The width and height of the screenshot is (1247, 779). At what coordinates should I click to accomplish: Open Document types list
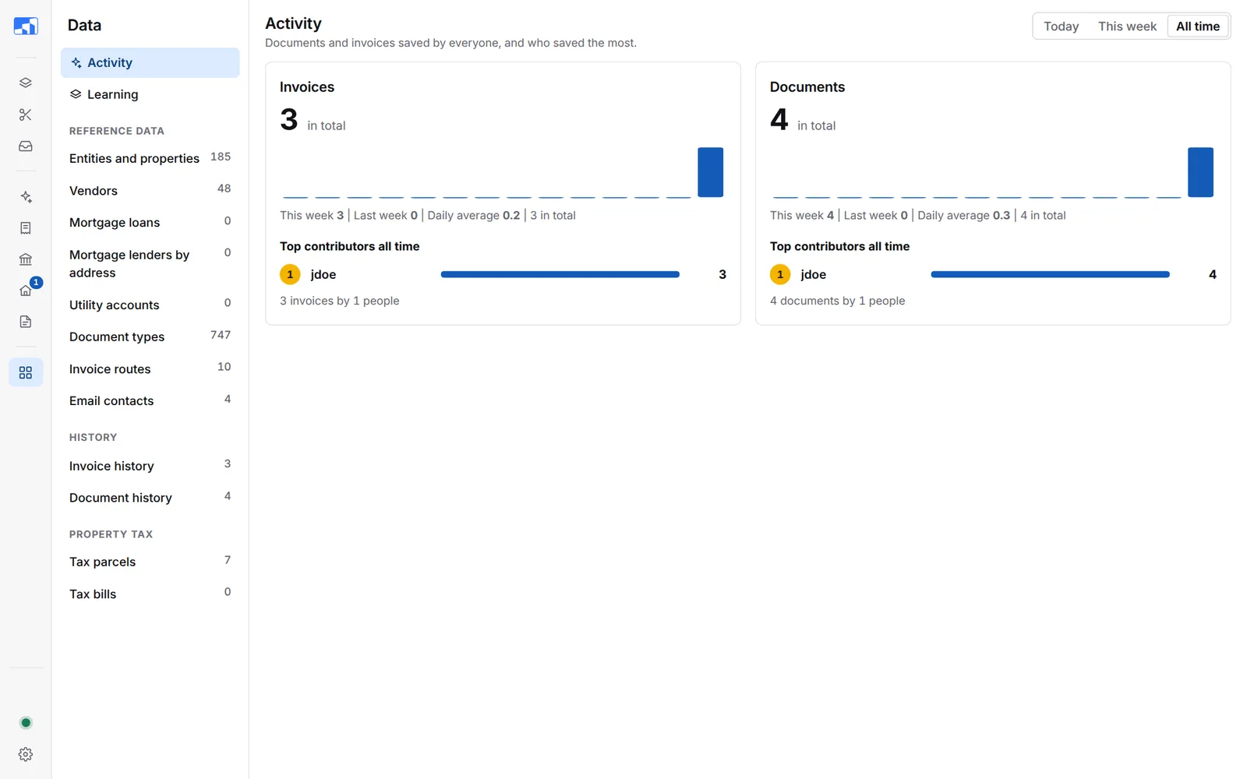pos(150,337)
